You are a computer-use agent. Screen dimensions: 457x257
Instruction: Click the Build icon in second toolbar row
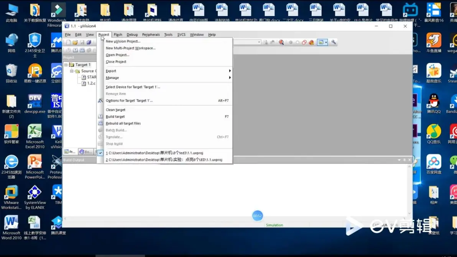point(75,50)
